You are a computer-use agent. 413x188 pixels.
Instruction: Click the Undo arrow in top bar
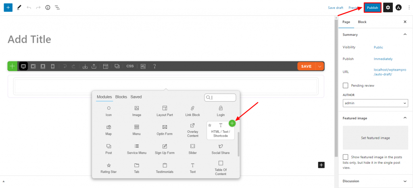(29, 8)
